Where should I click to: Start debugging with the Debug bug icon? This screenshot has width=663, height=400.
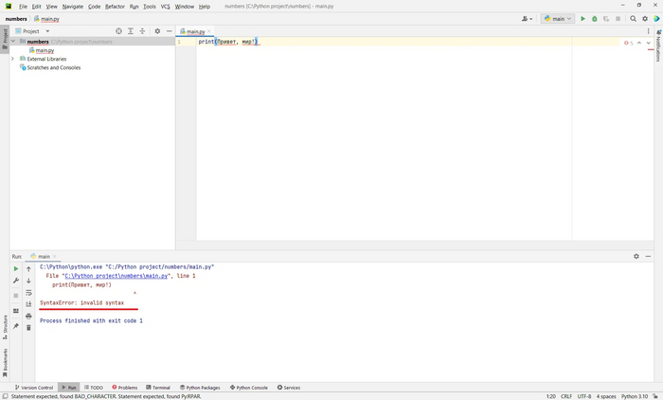pos(595,18)
